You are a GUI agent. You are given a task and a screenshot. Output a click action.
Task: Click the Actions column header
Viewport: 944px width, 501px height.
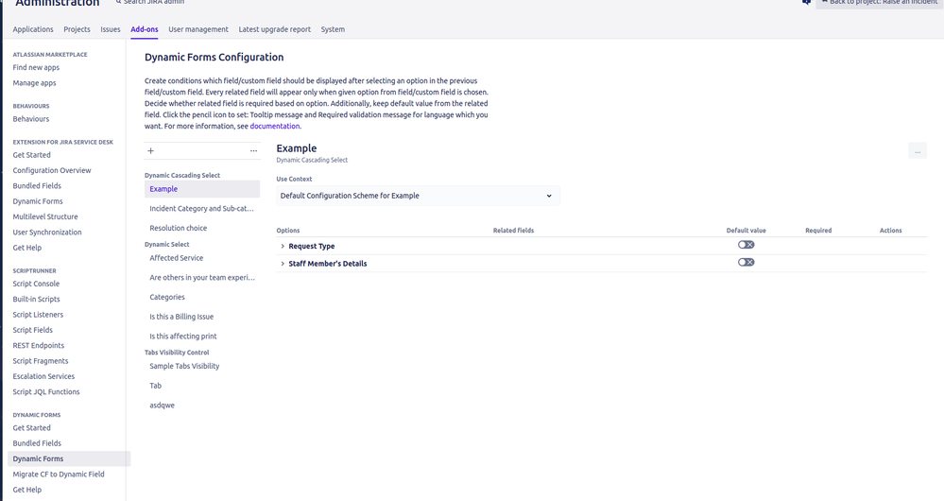tap(890, 230)
